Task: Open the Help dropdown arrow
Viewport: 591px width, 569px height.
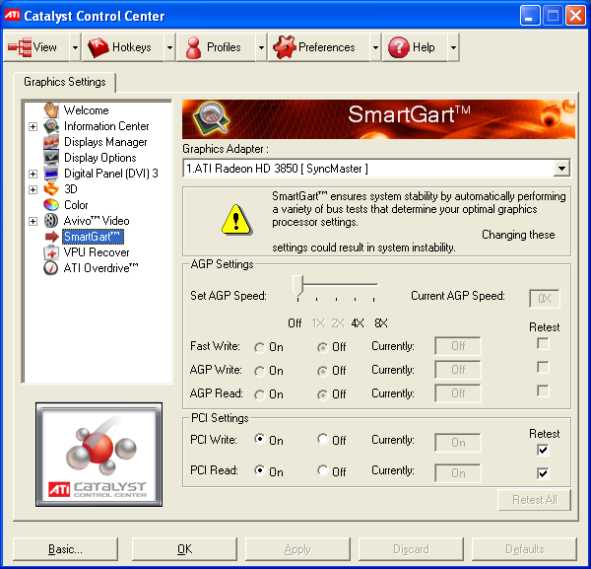Action: click(453, 47)
